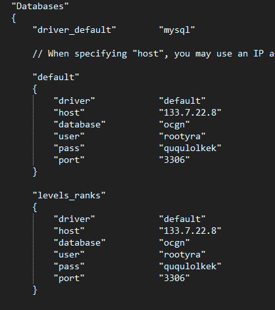Click "3306" port value in levels_ranks block

click(x=174, y=278)
